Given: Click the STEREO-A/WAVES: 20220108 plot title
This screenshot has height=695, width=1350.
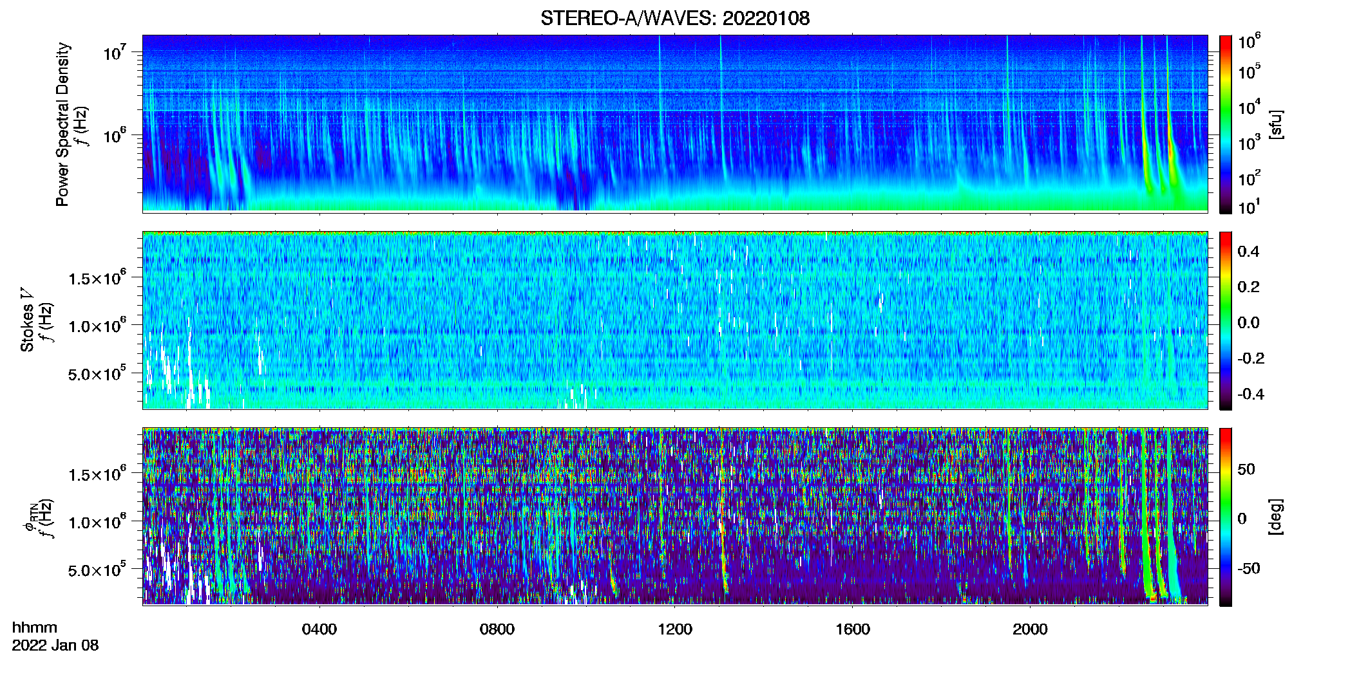Looking at the screenshot, I should click(675, 18).
